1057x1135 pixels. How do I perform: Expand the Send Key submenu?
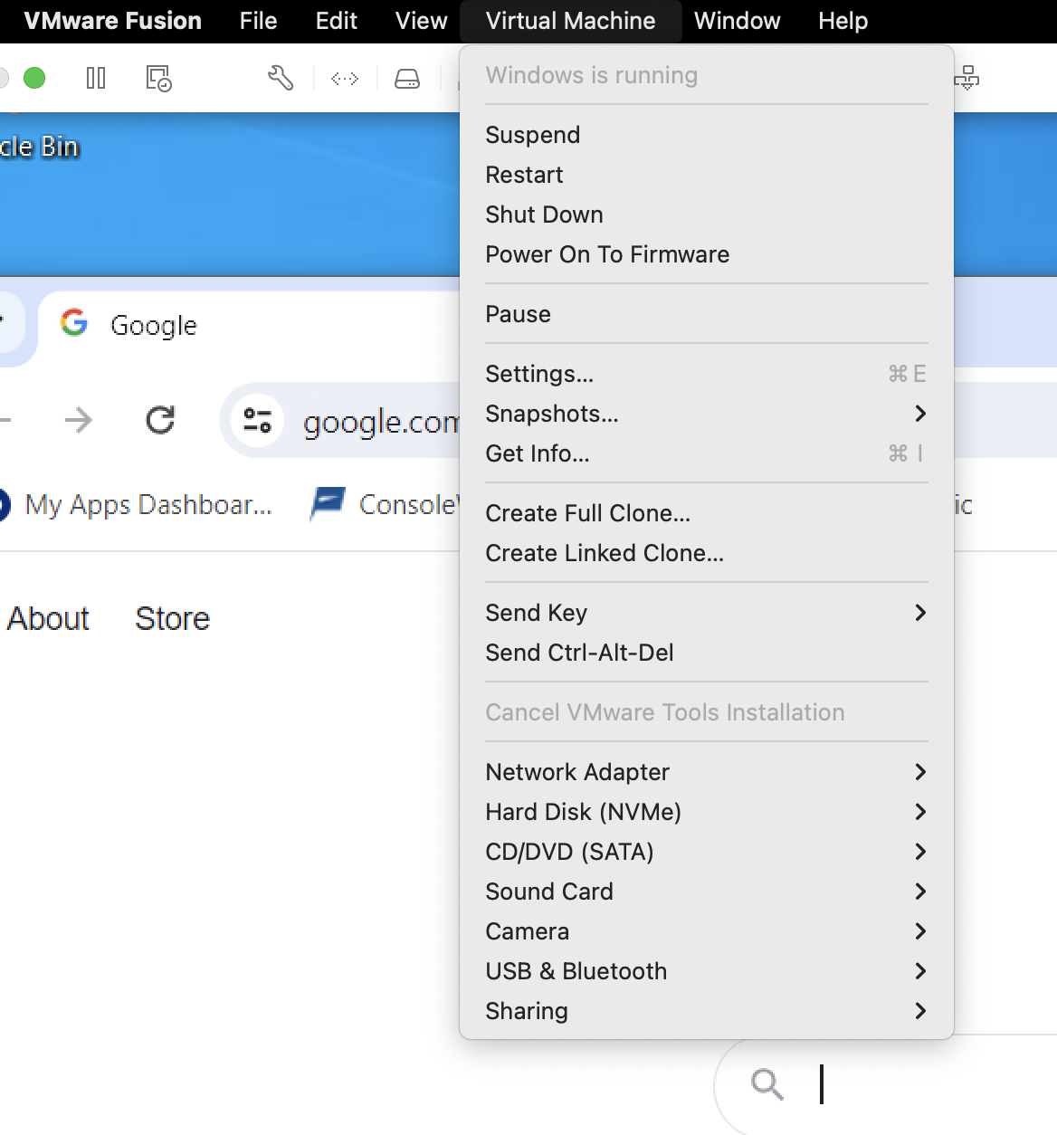(x=707, y=613)
